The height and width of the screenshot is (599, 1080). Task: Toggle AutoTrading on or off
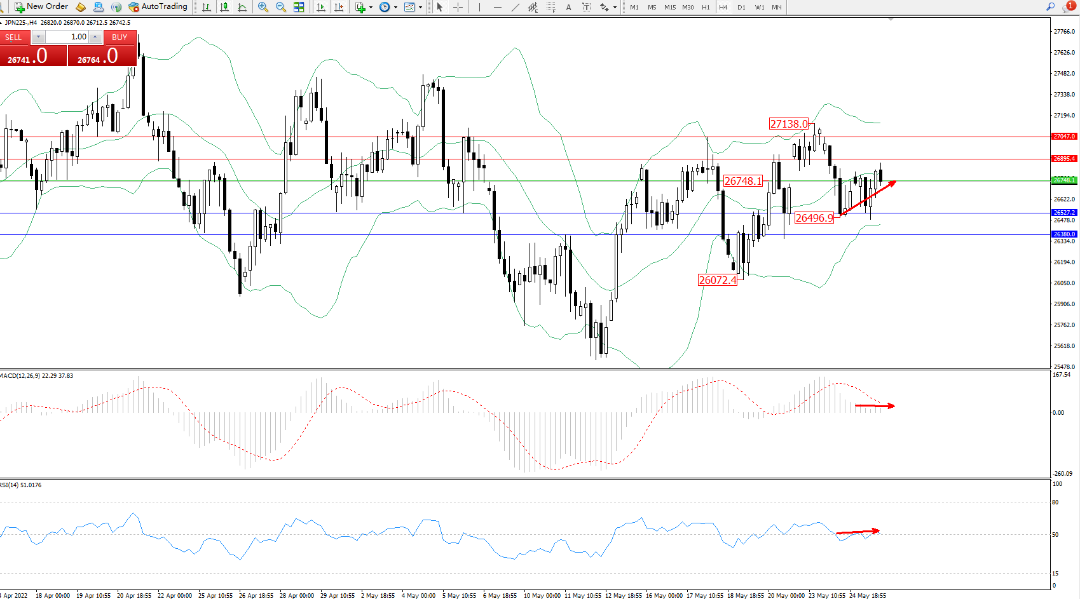158,7
